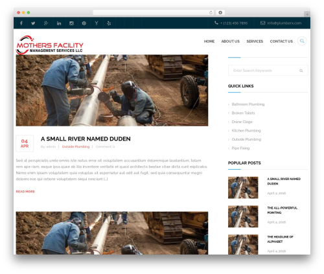
Task: Click the Comment: 0 link
Action: (105, 146)
